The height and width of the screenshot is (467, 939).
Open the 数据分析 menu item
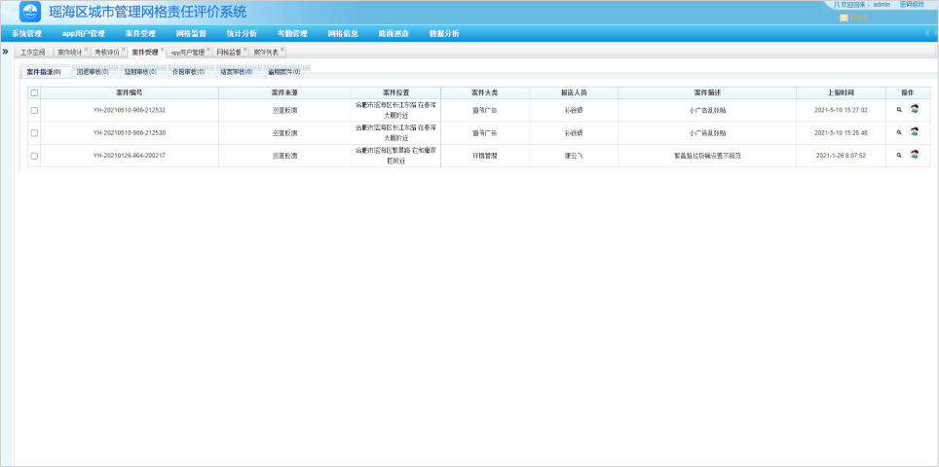click(444, 33)
